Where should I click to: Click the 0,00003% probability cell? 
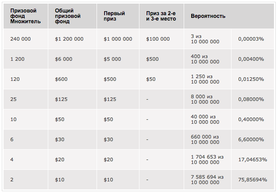253,39
